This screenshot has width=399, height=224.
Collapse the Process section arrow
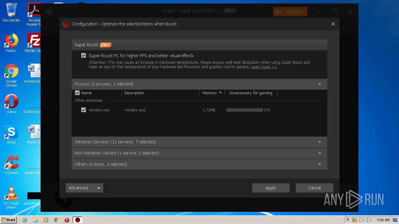(320, 84)
